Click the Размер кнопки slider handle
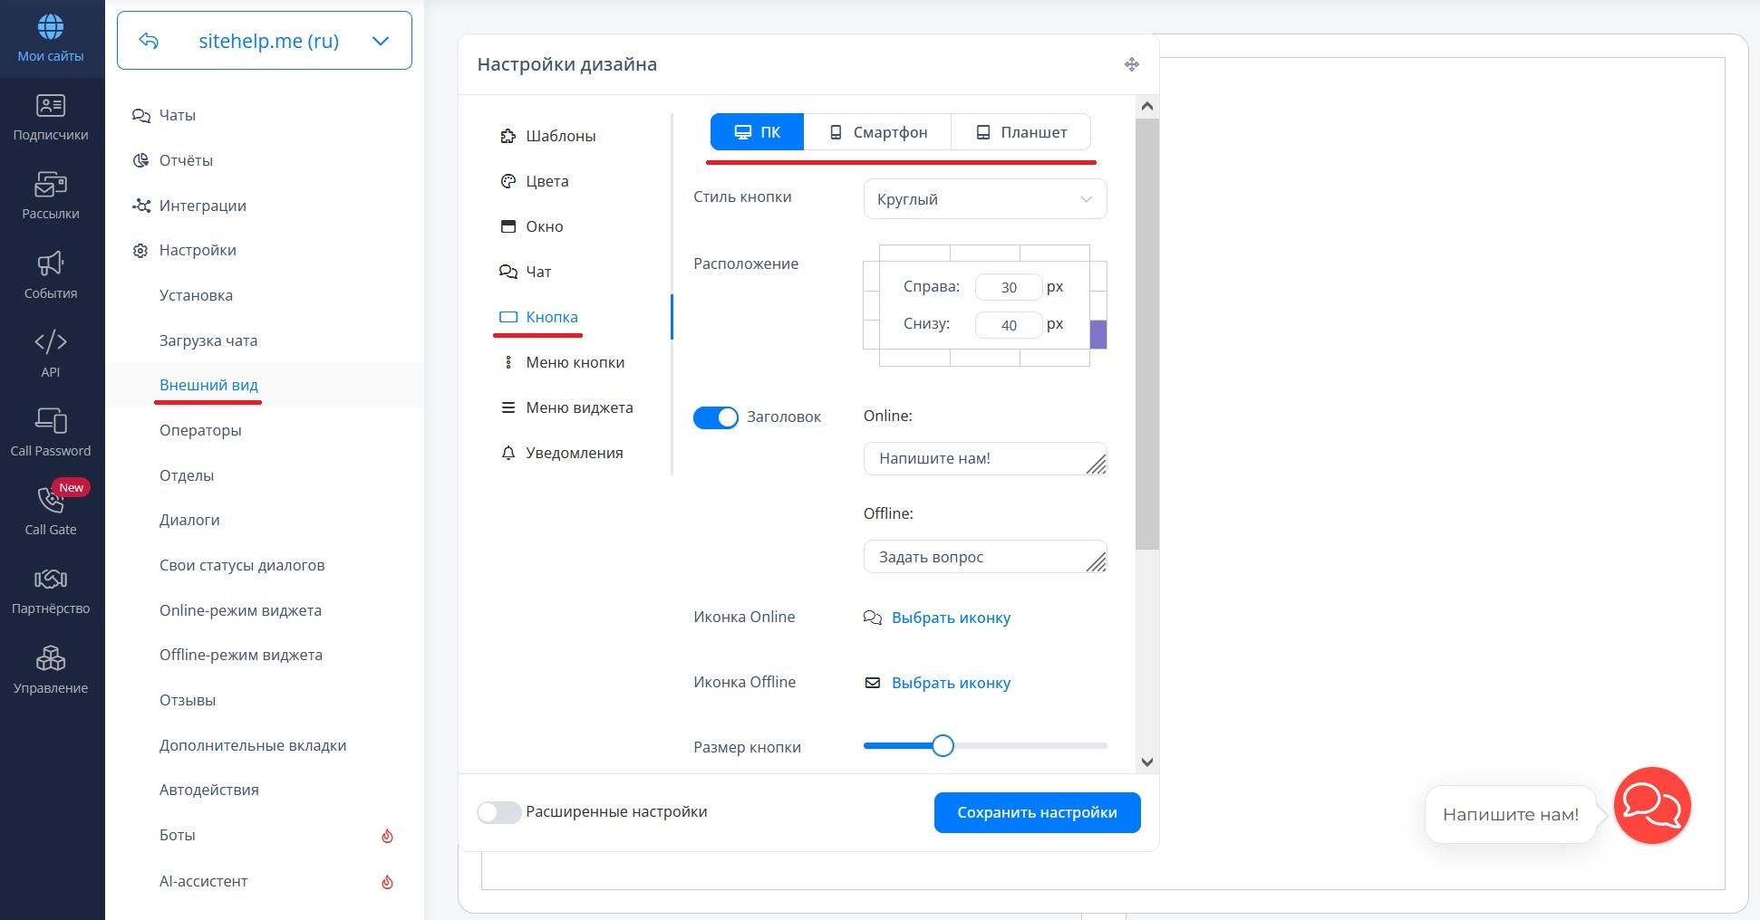1760x920 pixels. [x=943, y=746]
